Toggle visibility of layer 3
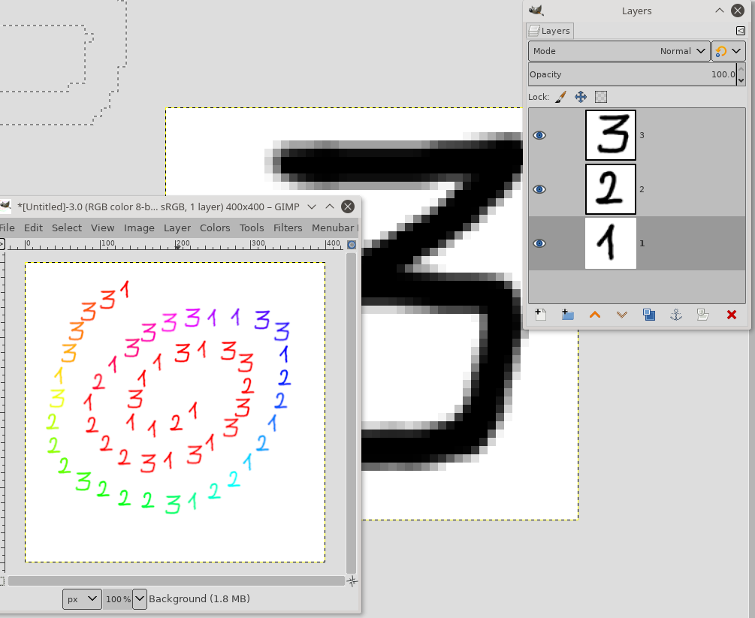This screenshot has width=755, height=618. coord(539,135)
